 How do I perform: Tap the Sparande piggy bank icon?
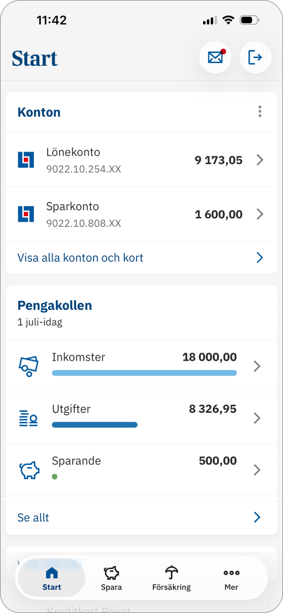pyautogui.click(x=29, y=470)
